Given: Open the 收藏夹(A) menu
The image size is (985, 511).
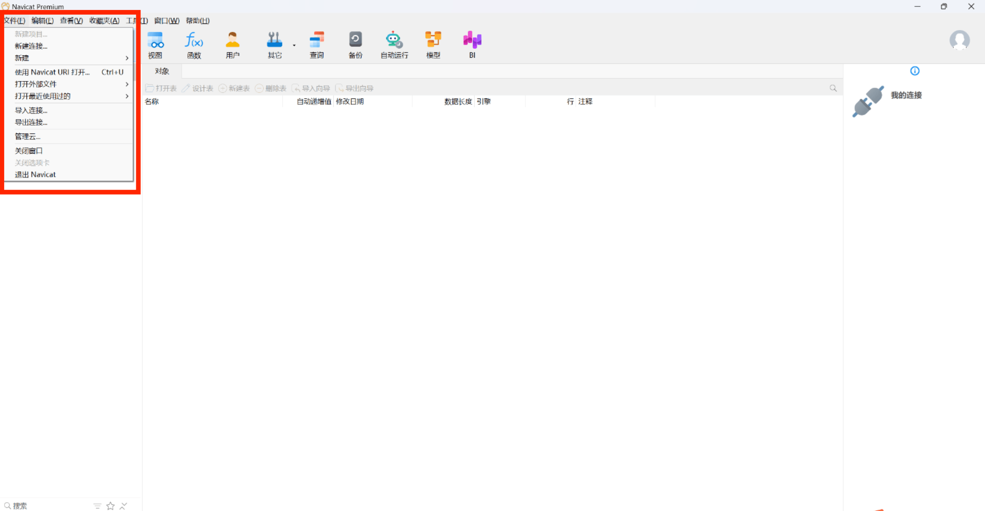Looking at the screenshot, I should (x=104, y=21).
